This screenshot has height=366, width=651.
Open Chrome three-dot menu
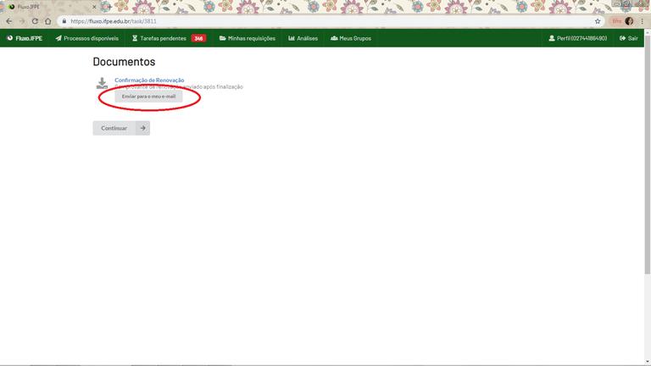(x=642, y=21)
